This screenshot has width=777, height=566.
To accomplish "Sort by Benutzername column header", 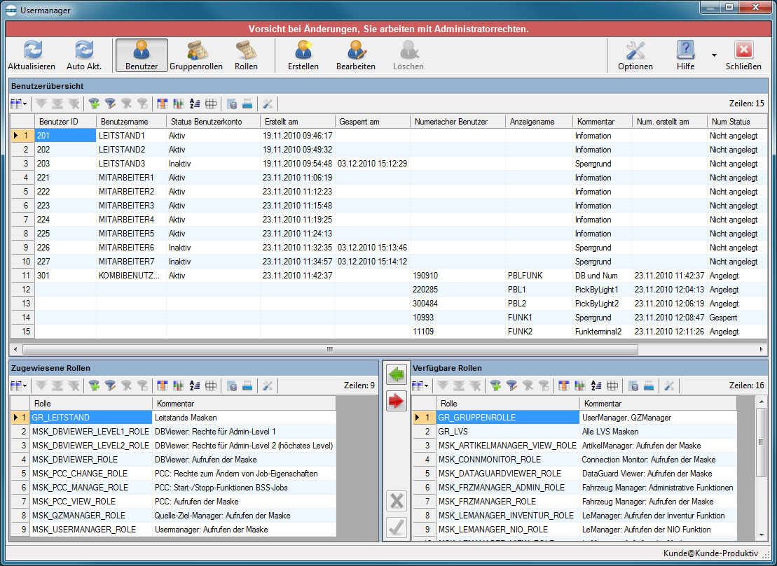I will (131, 122).
